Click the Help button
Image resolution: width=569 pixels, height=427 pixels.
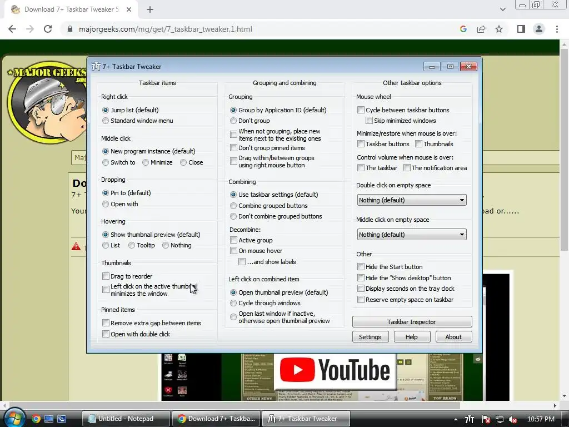[x=412, y=337]
